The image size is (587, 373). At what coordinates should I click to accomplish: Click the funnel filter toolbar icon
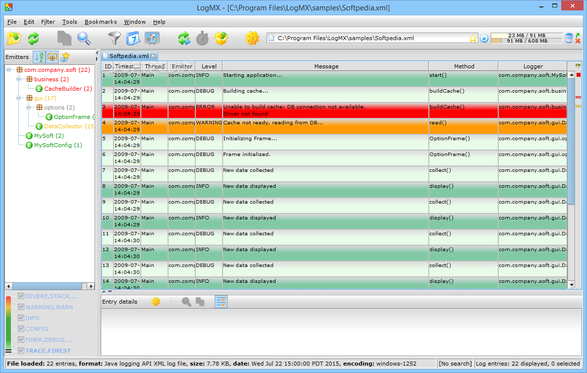pyautogui.click(x=115, y=38)
